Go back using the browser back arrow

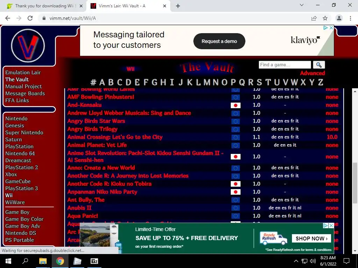tap(8, 18)
